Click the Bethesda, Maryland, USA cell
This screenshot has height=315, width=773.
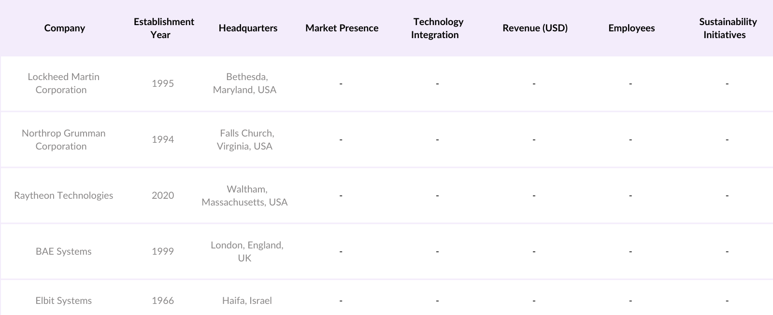pos(245,83)
